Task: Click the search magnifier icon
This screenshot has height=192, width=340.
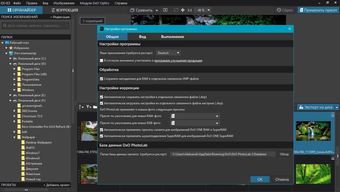Action: pyautogui.click(x=5, y=25)
